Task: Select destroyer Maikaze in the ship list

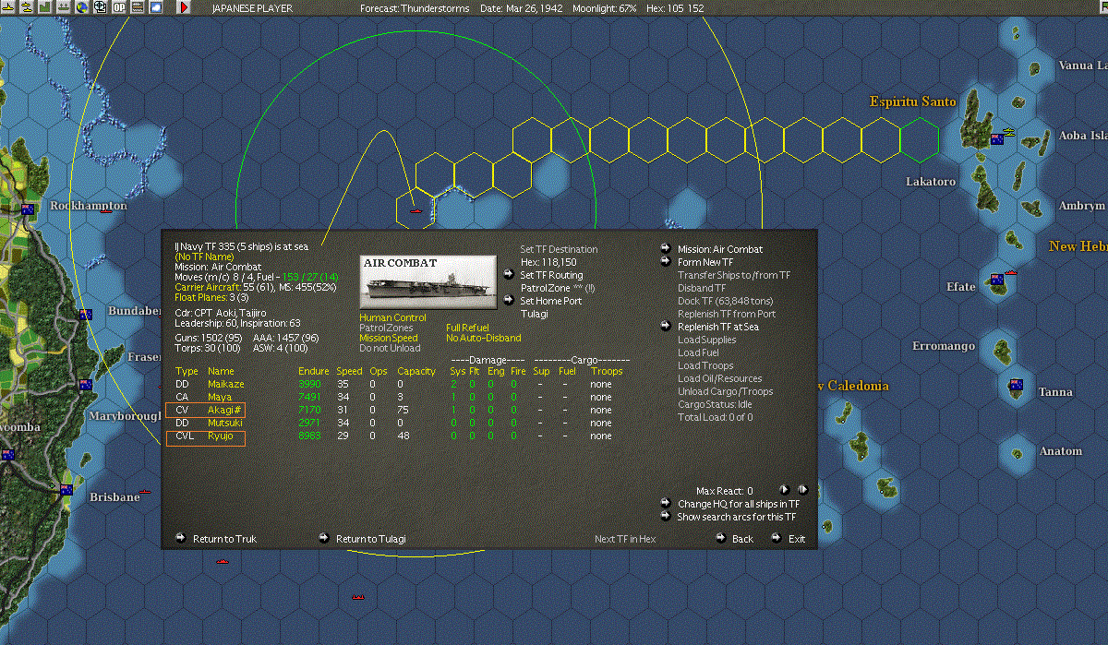Action: click(226, 384)
